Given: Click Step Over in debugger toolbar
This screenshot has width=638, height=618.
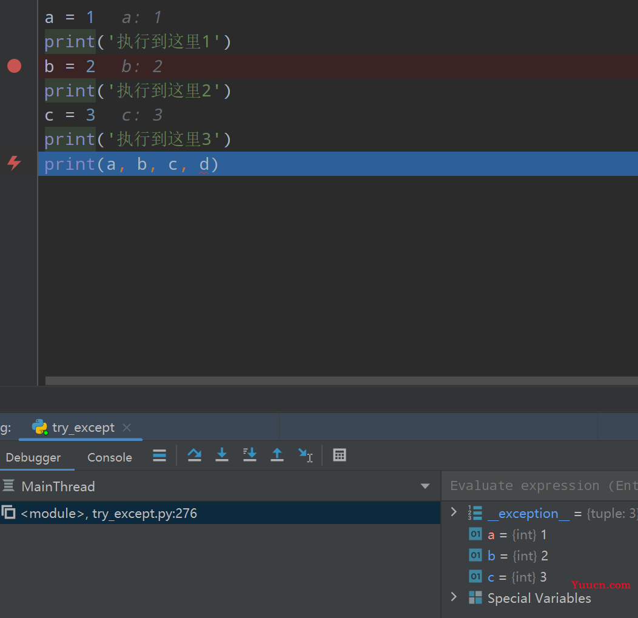Looking at the screenshot, I should click(195, 455).
